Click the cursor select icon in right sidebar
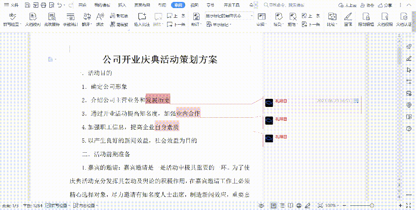 [409, 70]
